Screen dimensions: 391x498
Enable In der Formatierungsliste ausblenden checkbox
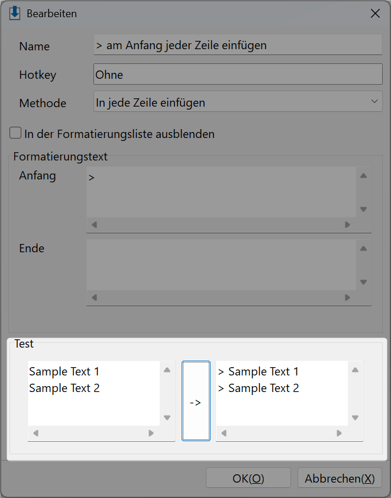pos(15,133)
